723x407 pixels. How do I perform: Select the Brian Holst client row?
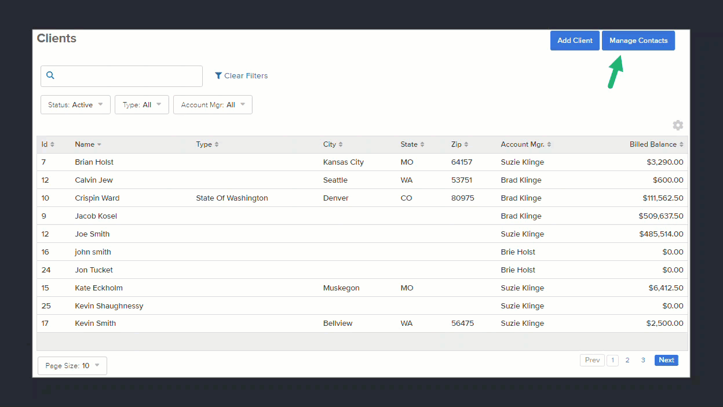362,162
